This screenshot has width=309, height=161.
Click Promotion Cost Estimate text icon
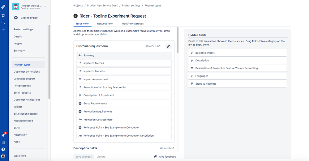[x=80, y=120]
